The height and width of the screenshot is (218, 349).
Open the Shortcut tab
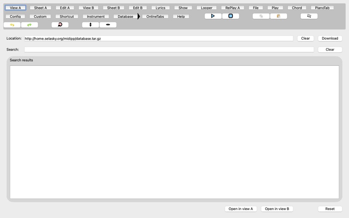(67, 17)
